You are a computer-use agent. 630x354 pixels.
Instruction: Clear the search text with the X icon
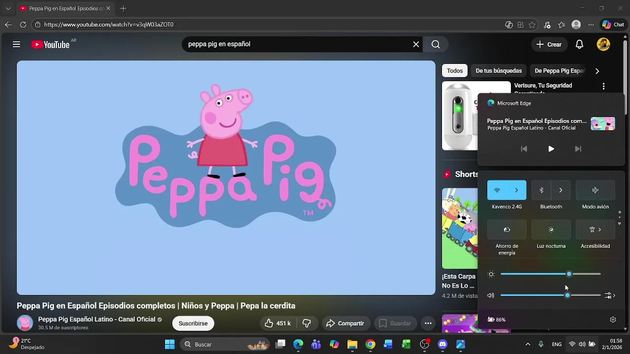[x=416, y=44]
